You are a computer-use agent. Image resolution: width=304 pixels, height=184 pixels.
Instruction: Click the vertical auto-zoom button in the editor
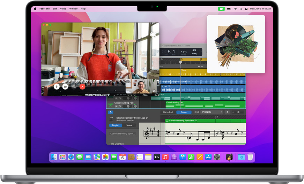(227, 112)
